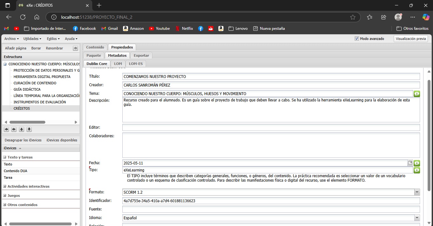Open the Archivo menu
Viewport: 433px width, 226px height.
[11, 39]
